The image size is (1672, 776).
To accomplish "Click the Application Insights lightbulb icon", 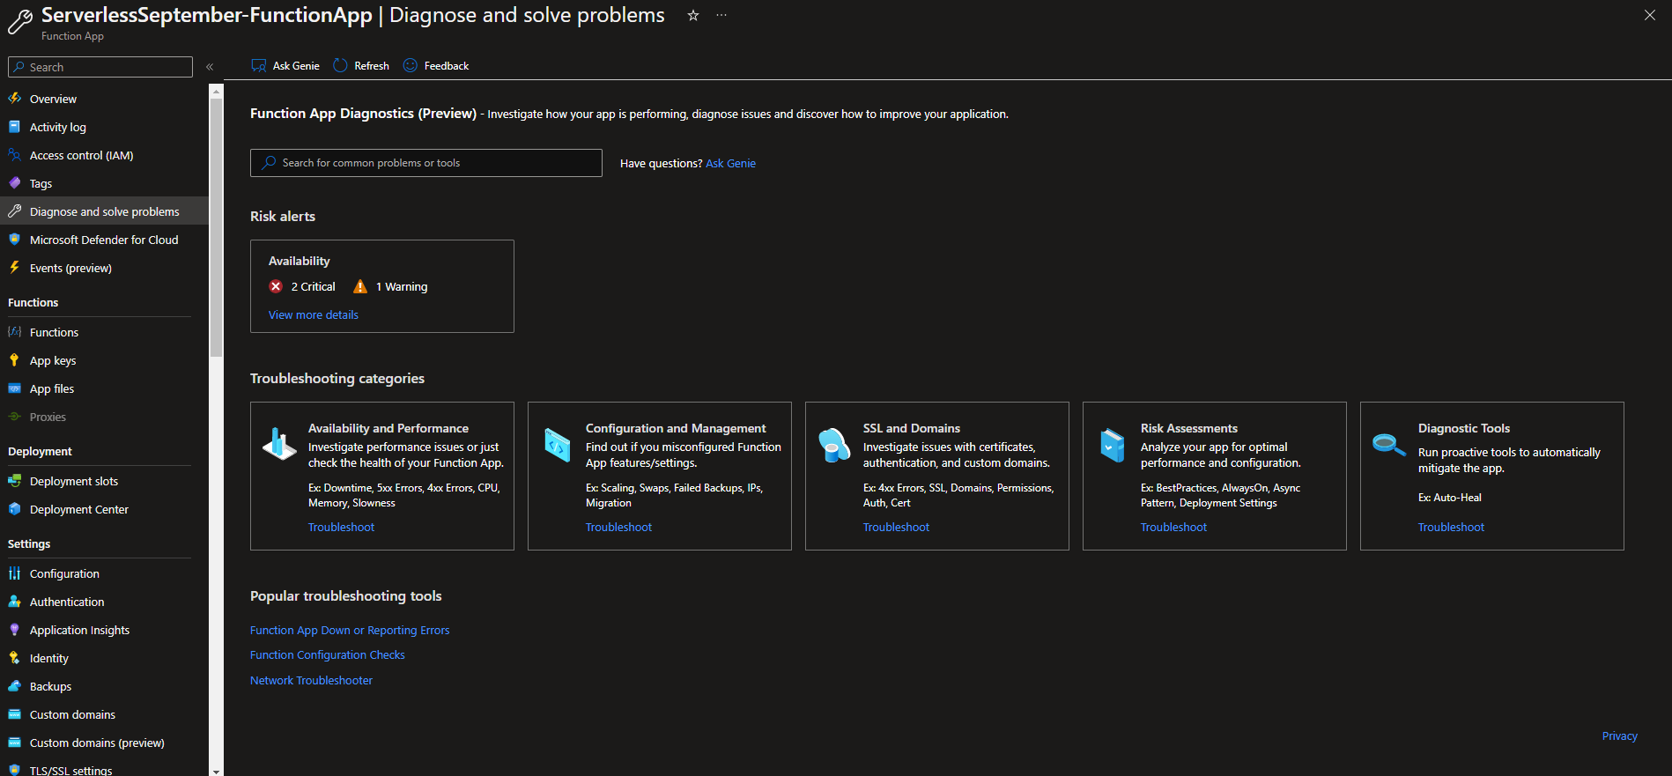I will pyautogui.click(x=14, y=630).
